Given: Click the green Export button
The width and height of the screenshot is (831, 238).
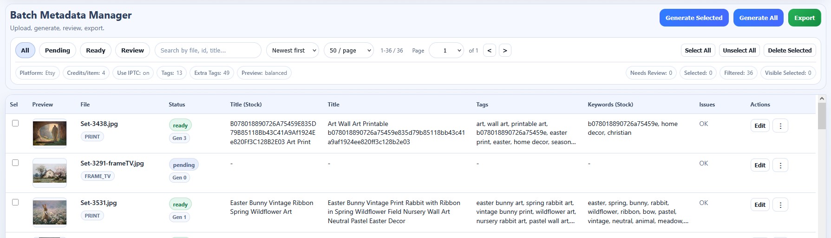Looking at the screenshot, I should (805, 18).
